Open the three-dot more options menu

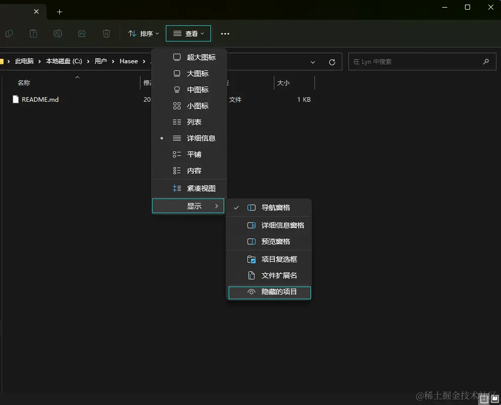(225, 33)
